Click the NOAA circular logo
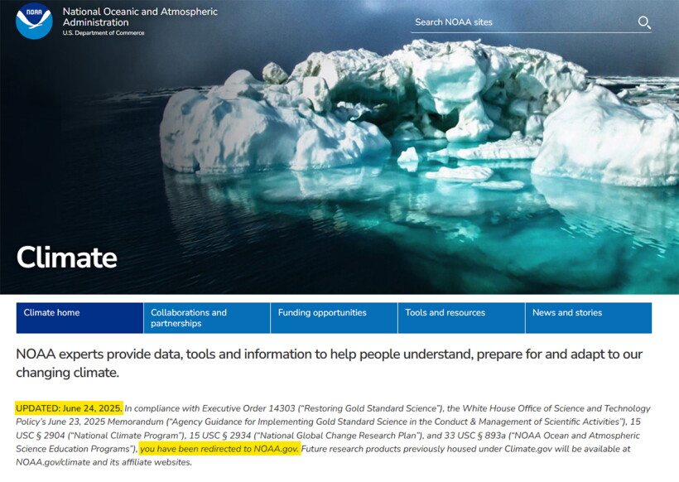679x482 pixels. [34, 21]
